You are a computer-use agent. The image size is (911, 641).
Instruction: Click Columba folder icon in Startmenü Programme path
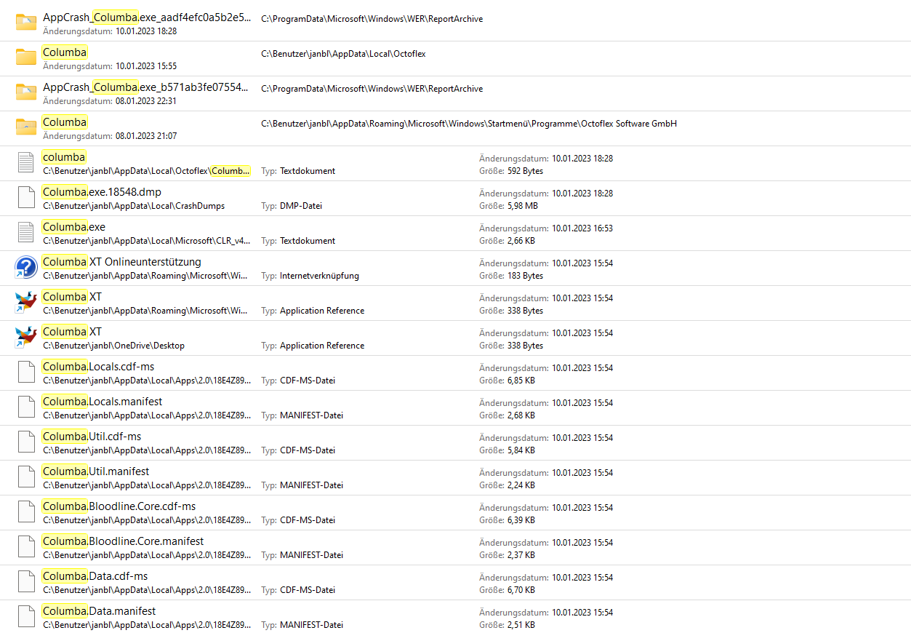(x=26, y=127)
